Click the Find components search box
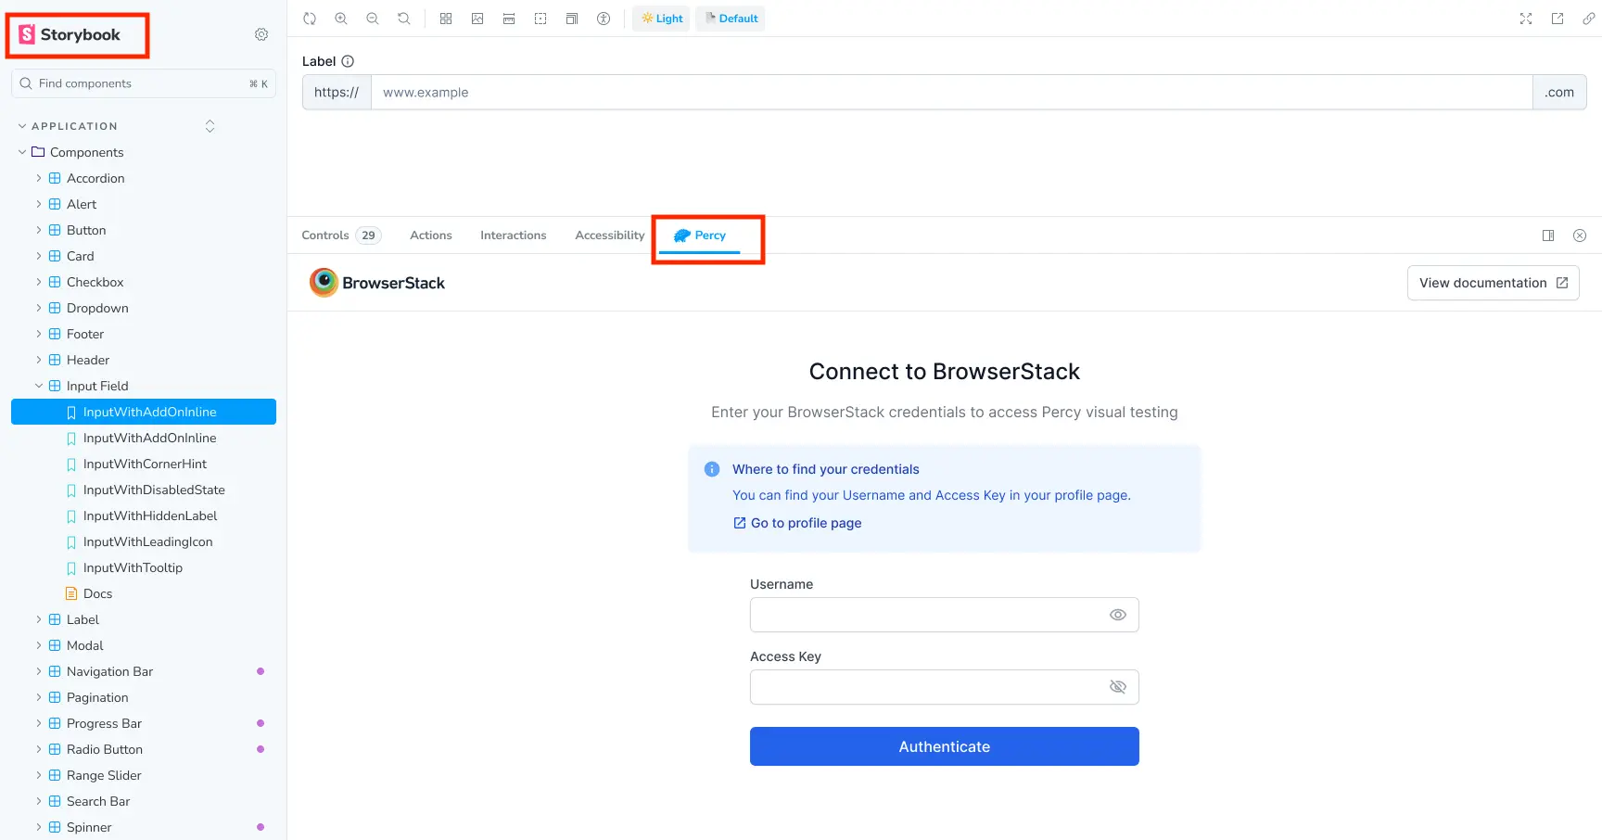The width and height of the screenshot is (1602, 840). (139, 83)
